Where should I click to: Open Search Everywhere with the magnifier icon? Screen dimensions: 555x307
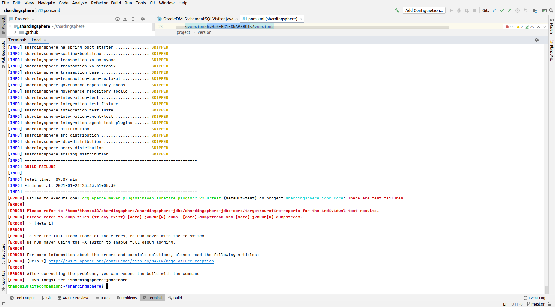(551, 10)
